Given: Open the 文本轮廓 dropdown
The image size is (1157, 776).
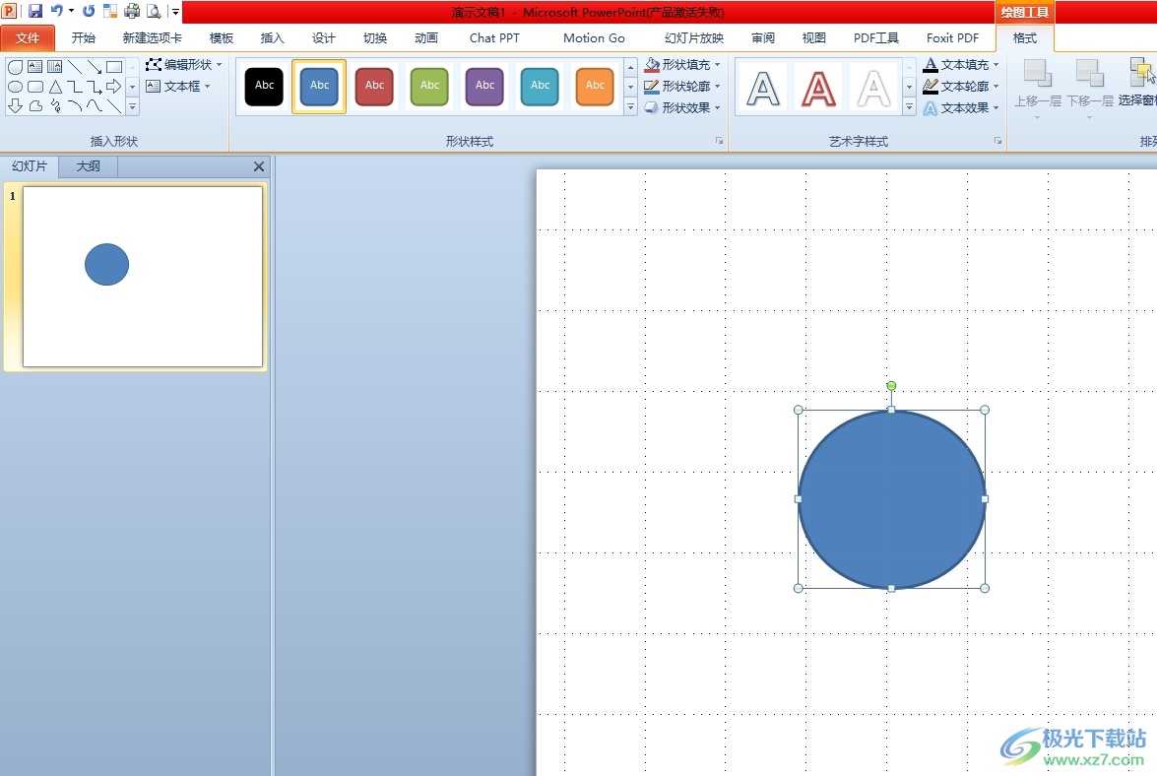Looking at the screenshot, I should click(961, 87).
